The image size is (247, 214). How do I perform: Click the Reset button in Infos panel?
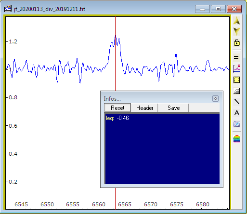(117, 108)
